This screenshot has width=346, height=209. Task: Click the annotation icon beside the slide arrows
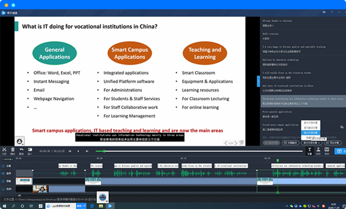pyautogui.click(x=241, y=143)
